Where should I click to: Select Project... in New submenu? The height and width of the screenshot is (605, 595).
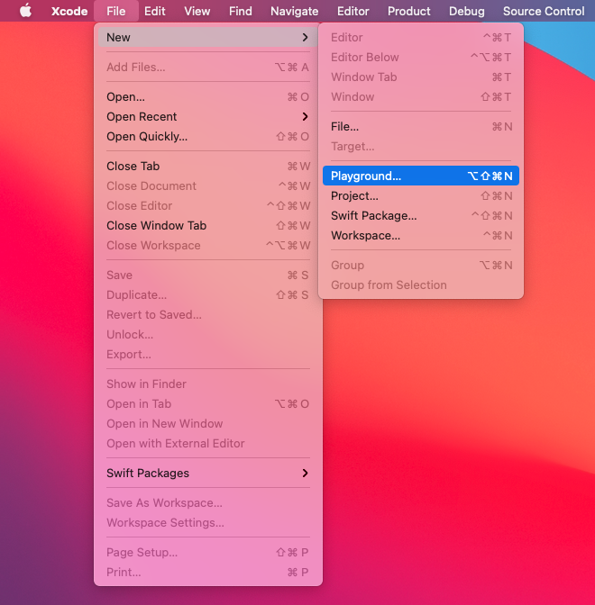421,196
